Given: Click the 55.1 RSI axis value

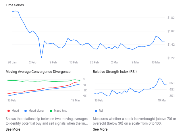Looking at the screenshot, I should (x=172, y=83).
